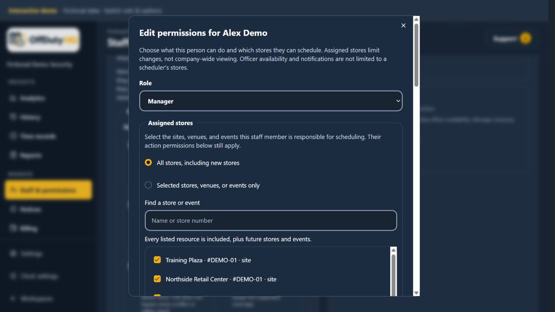The image size is (555, 312).
Task: Close the Edit permissions dialog
Action: point(403,26)
